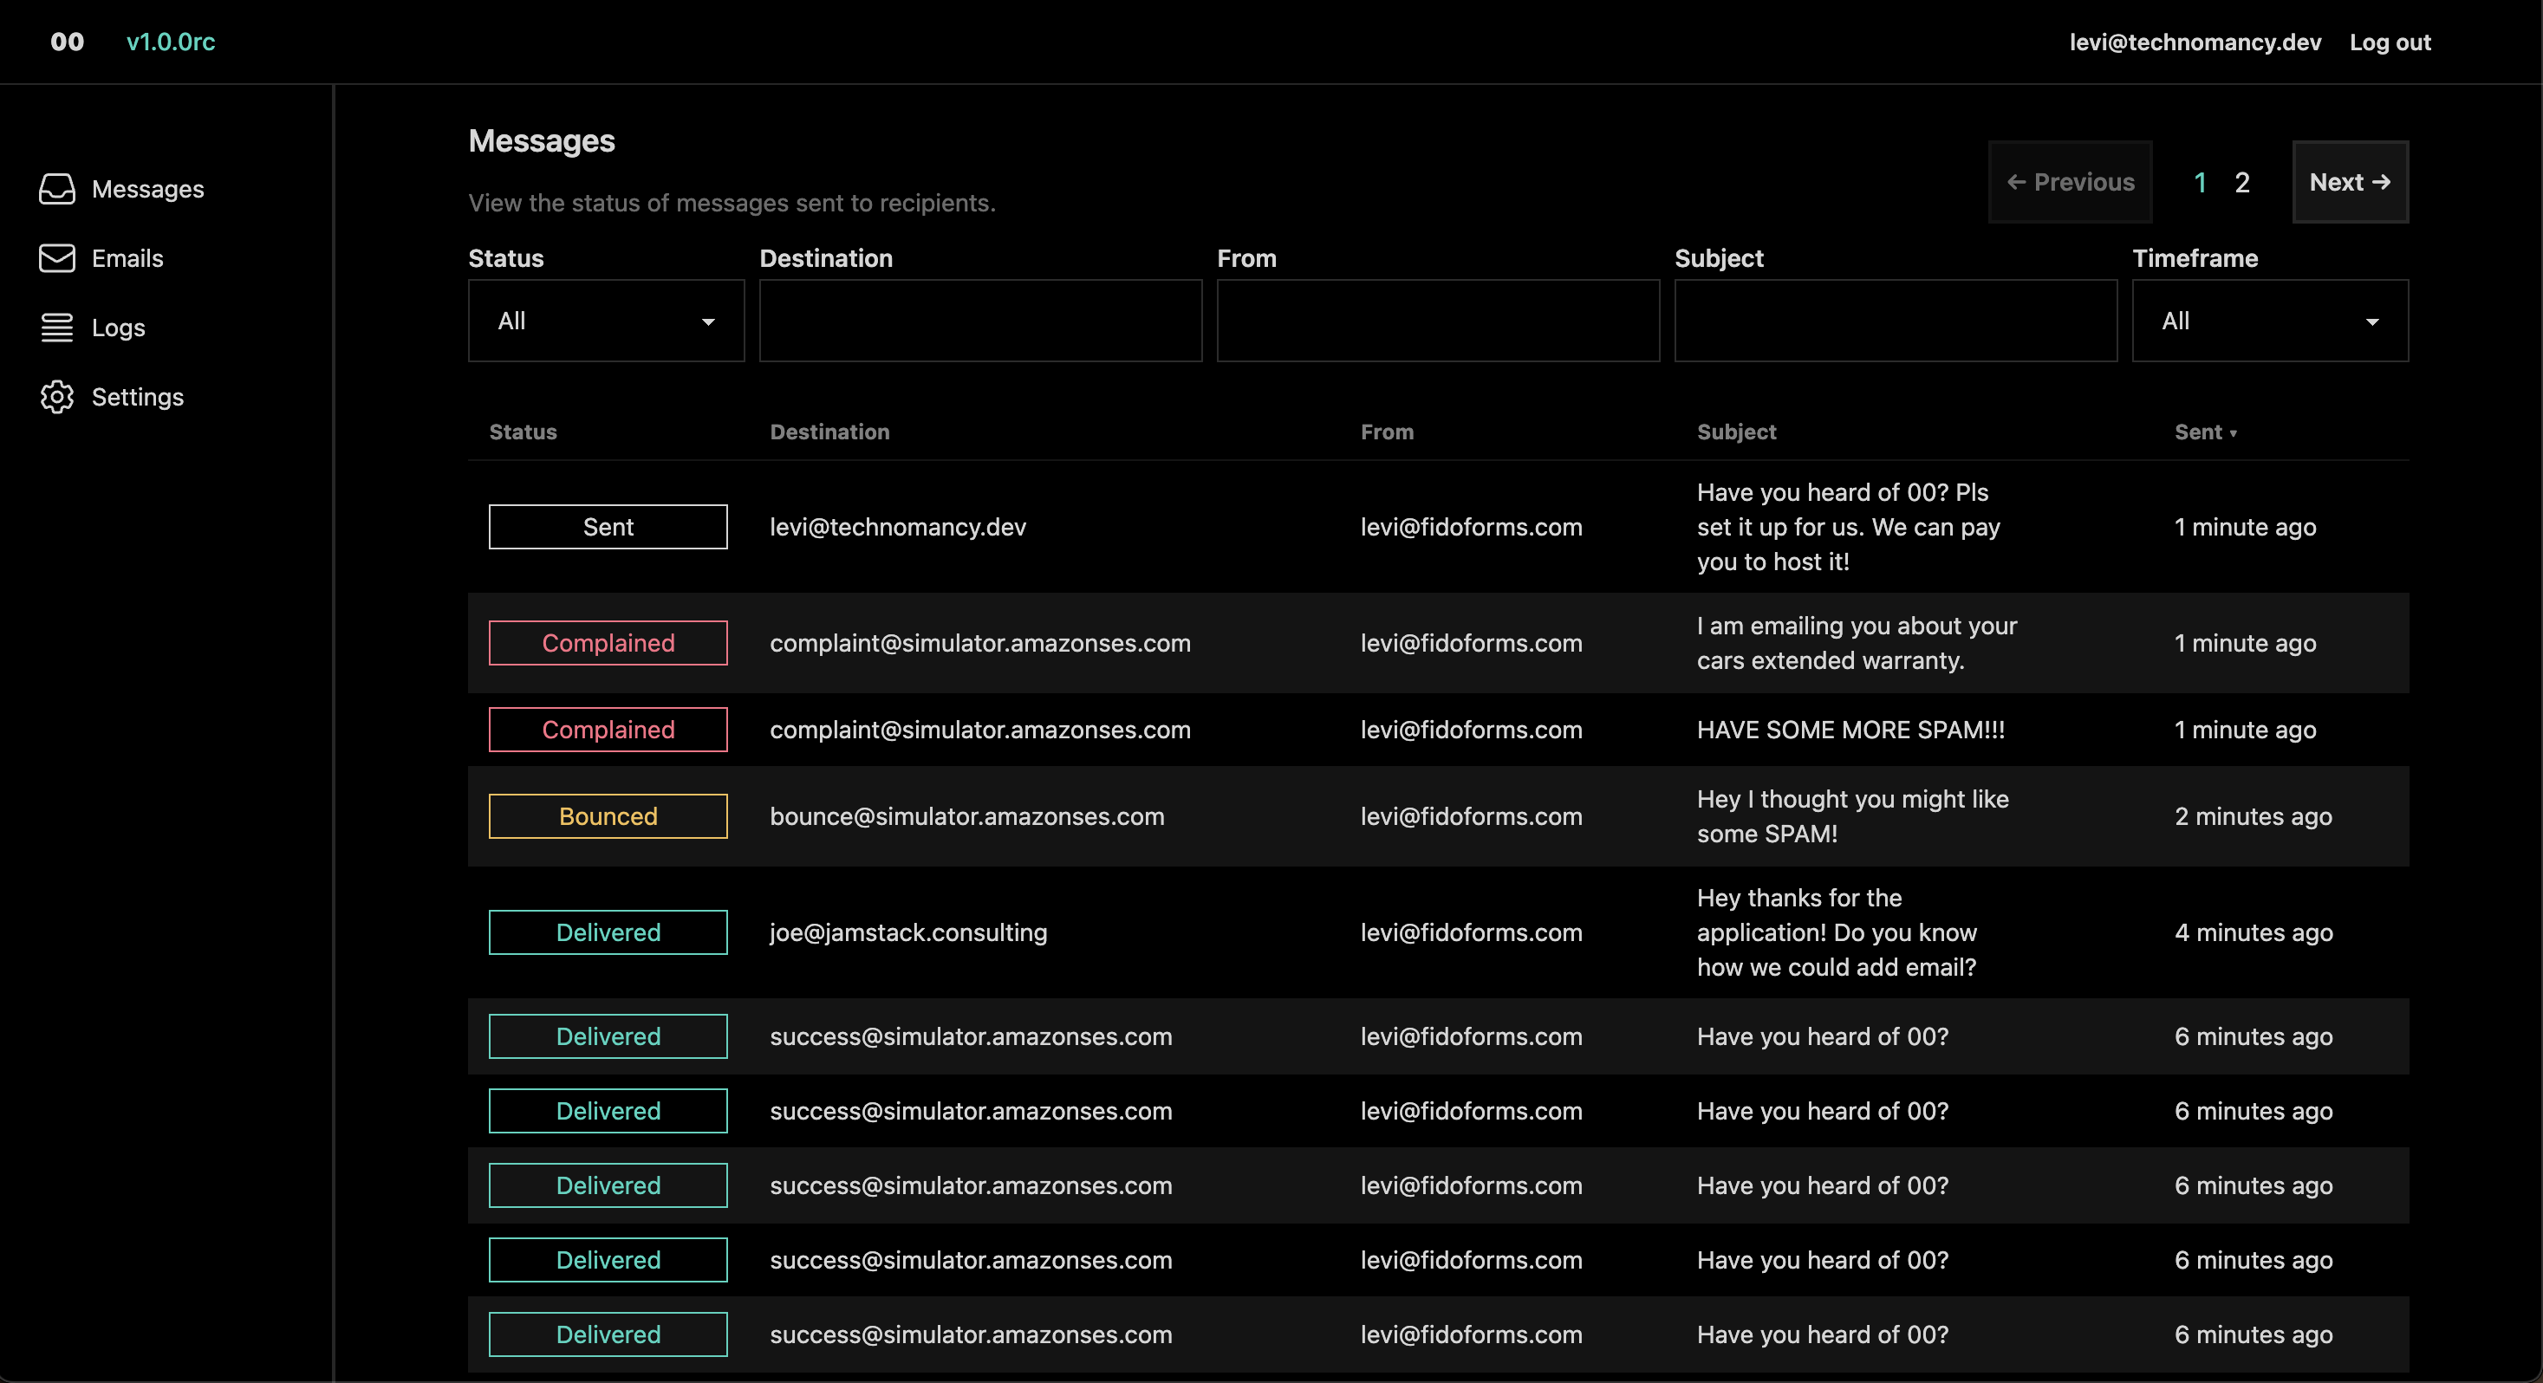Click the Emails envelope icon

coord(56,257)
